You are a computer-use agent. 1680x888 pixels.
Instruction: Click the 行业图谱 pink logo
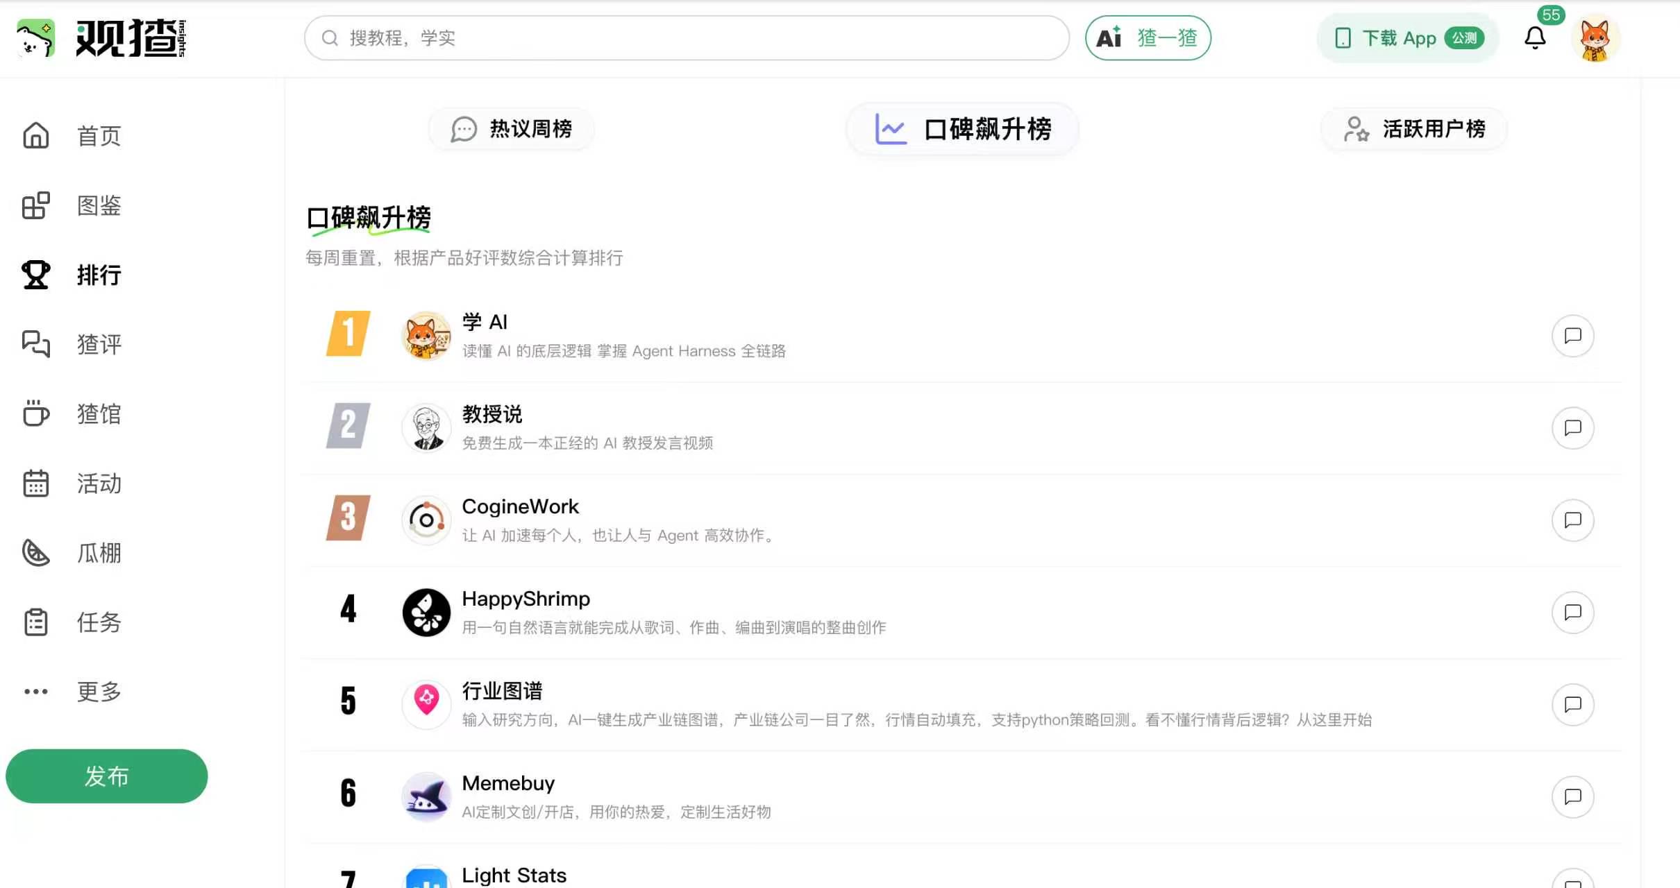coord(426,705)
